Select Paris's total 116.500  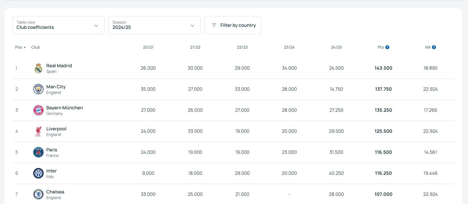point(384,152)
